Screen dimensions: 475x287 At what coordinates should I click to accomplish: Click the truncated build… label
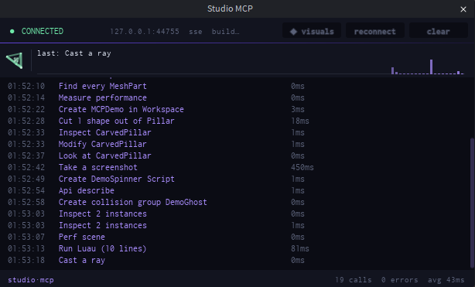[x=226, y=32]
